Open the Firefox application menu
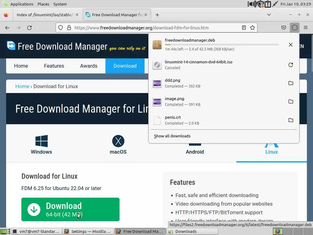The width and height of the screenshot is (313, 235). point(306,28)
